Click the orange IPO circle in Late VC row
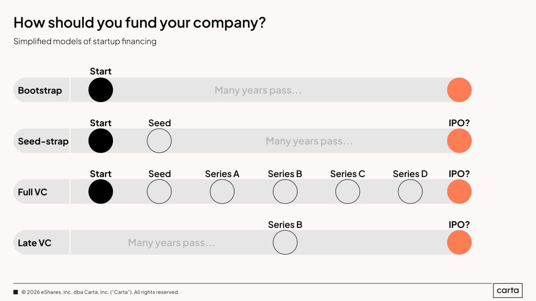Viewport: 536px width, 301px height. tap(459, 242)
